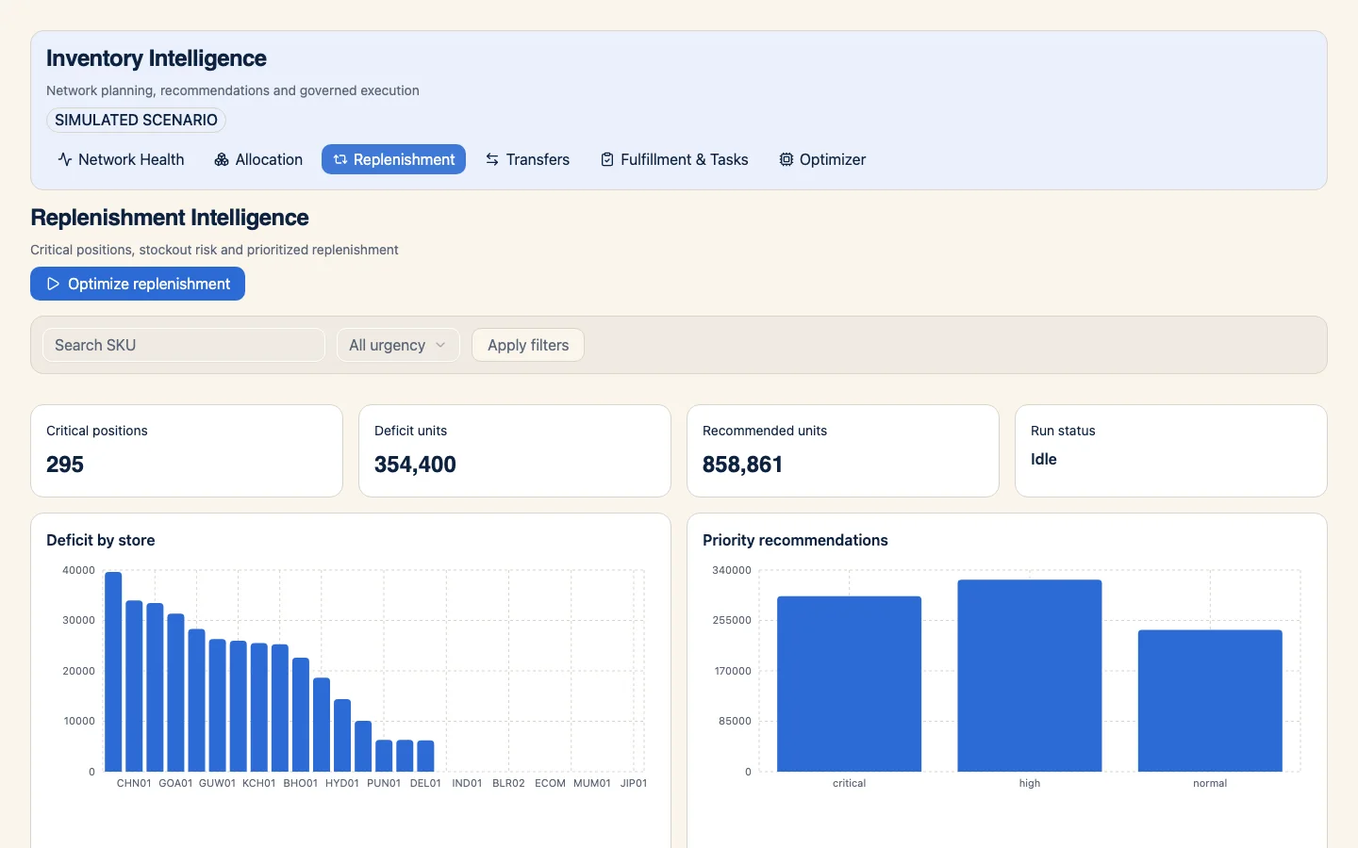Click the Replenishment repeat-arrows icon
This screenshot has height=848, width=1358.
click(340, 159)
